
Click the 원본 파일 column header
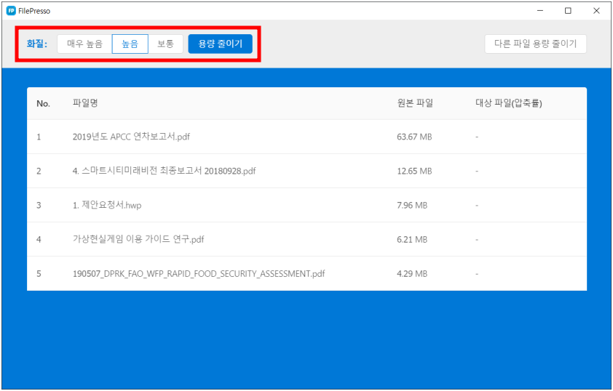[415, 103]
